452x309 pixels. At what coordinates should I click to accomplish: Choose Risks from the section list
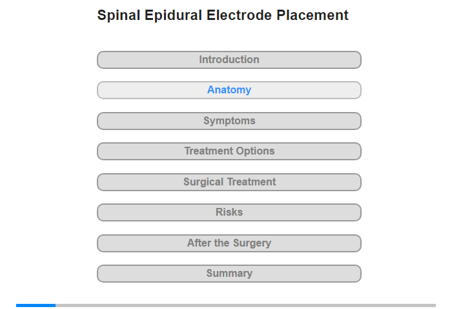pos(229,212)
